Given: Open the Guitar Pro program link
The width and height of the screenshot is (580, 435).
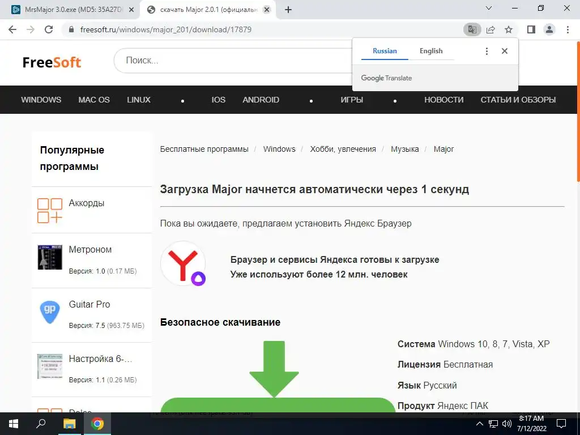Looking at the screenshot, I should point(89,304).
